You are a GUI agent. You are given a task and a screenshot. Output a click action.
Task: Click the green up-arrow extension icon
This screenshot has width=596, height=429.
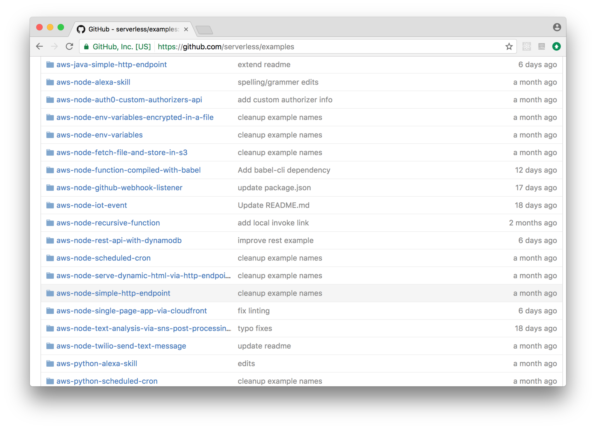tap(556, 46)
